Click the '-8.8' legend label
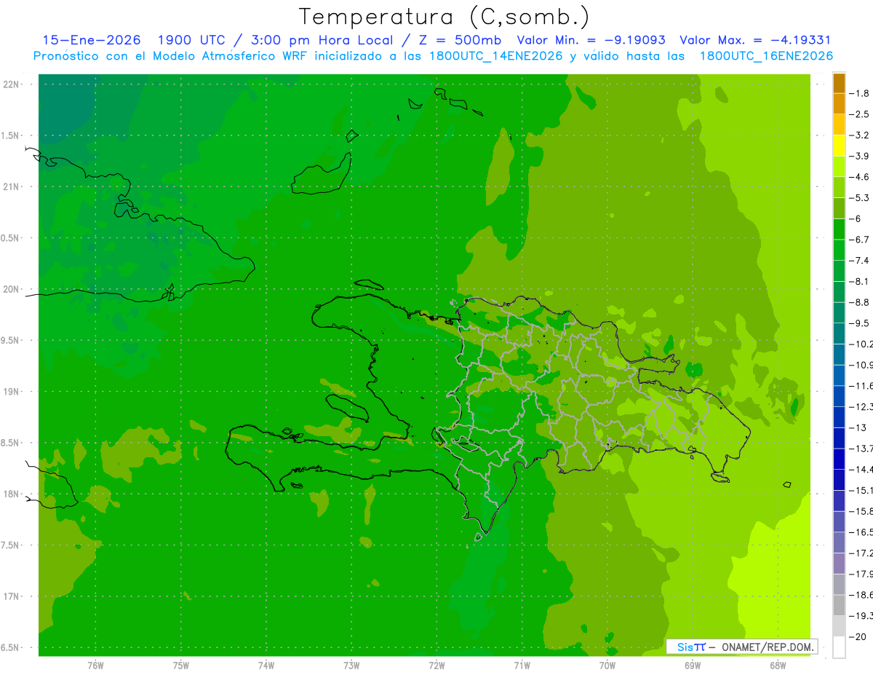Viewport: 873px width, 675px height. click(861, 302)
